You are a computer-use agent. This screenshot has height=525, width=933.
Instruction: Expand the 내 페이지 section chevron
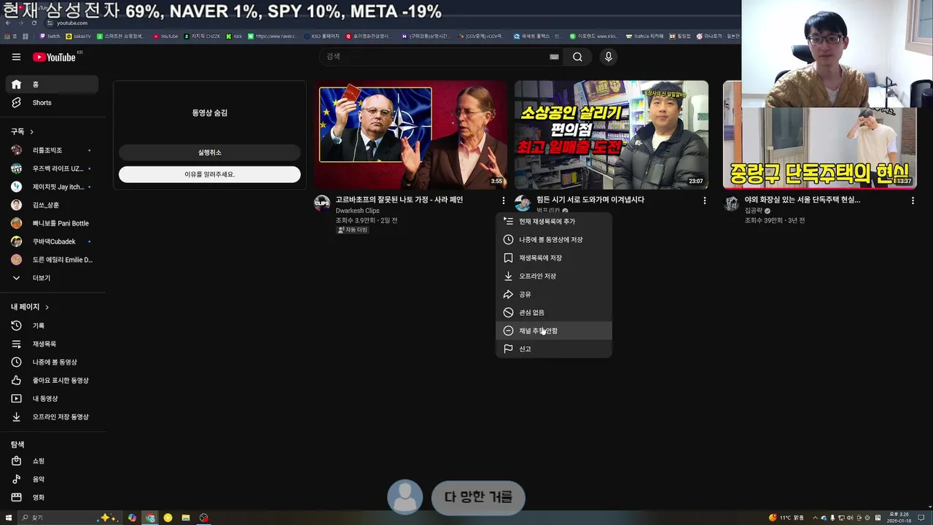47,307
